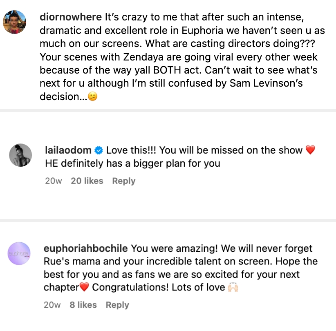View who liked lailaodom's comment
This screenshot has height=331, width=336.
tap(87, 181)
